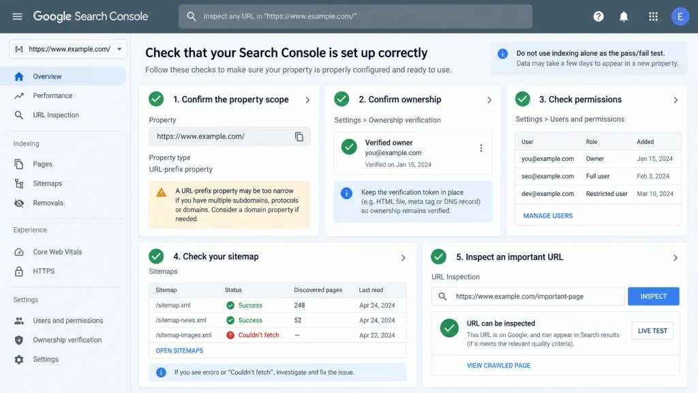The width and height of the screenshot is (698, 393).
Task: Go to Overview in sidebar
Action: [x=63, y=76]
